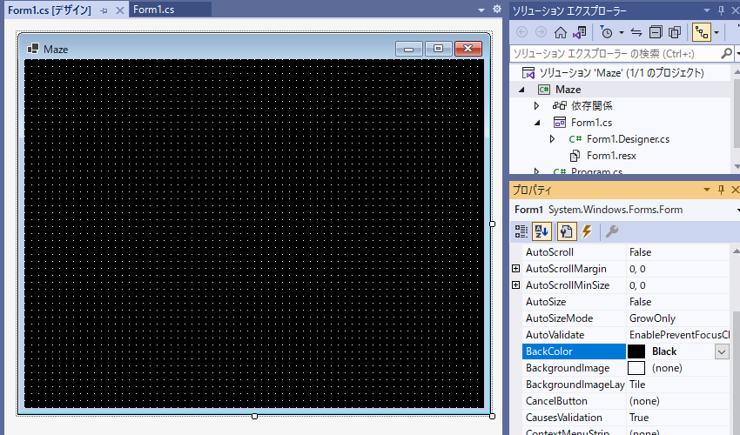Image resolution: width=740 pixels, height=435 pixels.
Task: Show Events with the lightning bolt icon
Action: [x=587, y=231]
